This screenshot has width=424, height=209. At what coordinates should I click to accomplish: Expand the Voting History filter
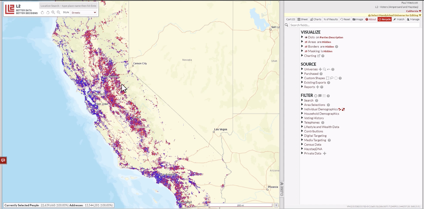click(302, 118)
